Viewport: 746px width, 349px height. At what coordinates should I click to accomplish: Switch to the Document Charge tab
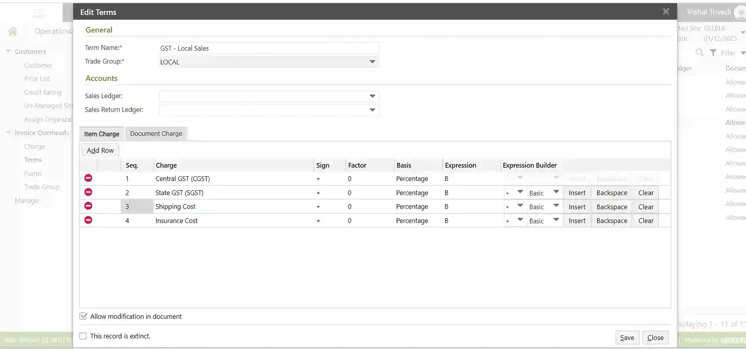tap(156, 134)
